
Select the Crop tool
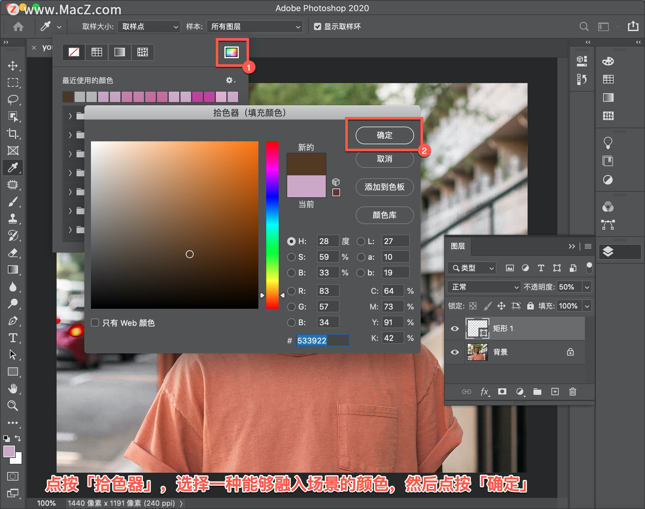coord(13,134)
